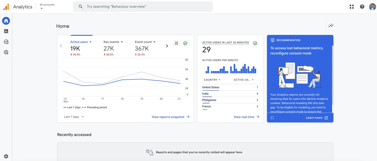
Task: Click the previous metrics chevron arrow
Action: tap(61, 46)
